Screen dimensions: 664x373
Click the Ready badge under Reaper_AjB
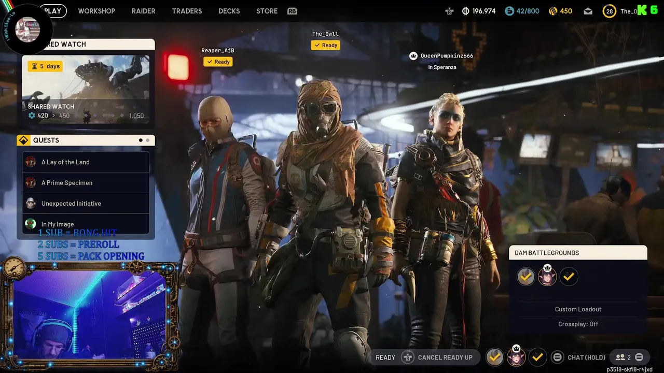(x=218, y=62)
